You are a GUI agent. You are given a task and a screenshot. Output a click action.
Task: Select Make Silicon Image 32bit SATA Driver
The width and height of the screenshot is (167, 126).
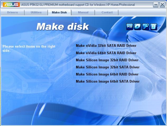tap(108, 67)
